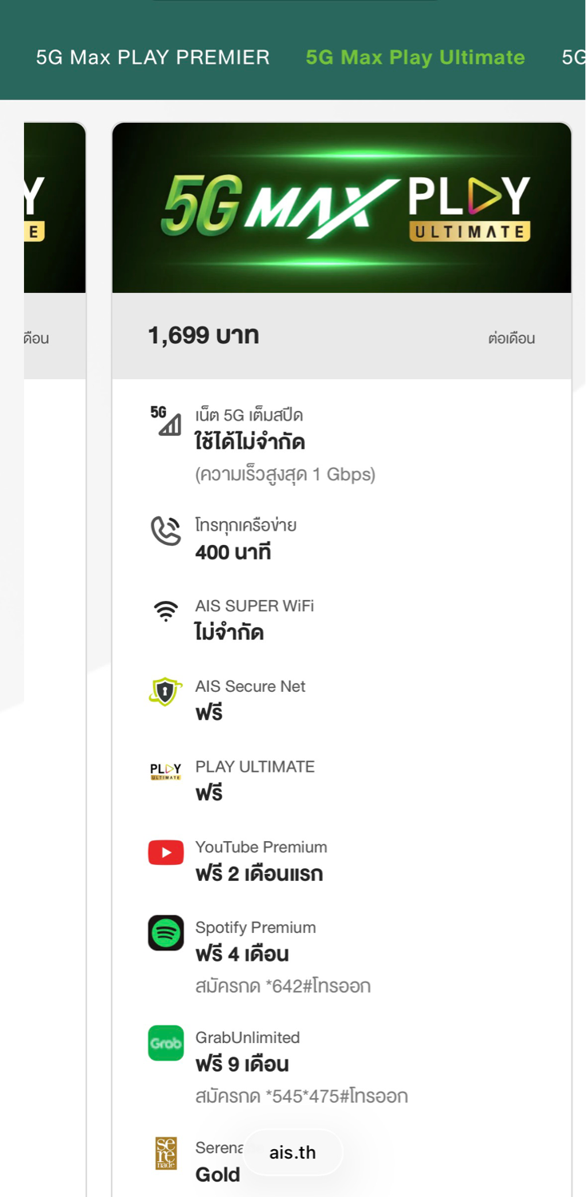Screen dimensions: 586x1197
Task: Click the phone call icon
Action: point(165,531)
